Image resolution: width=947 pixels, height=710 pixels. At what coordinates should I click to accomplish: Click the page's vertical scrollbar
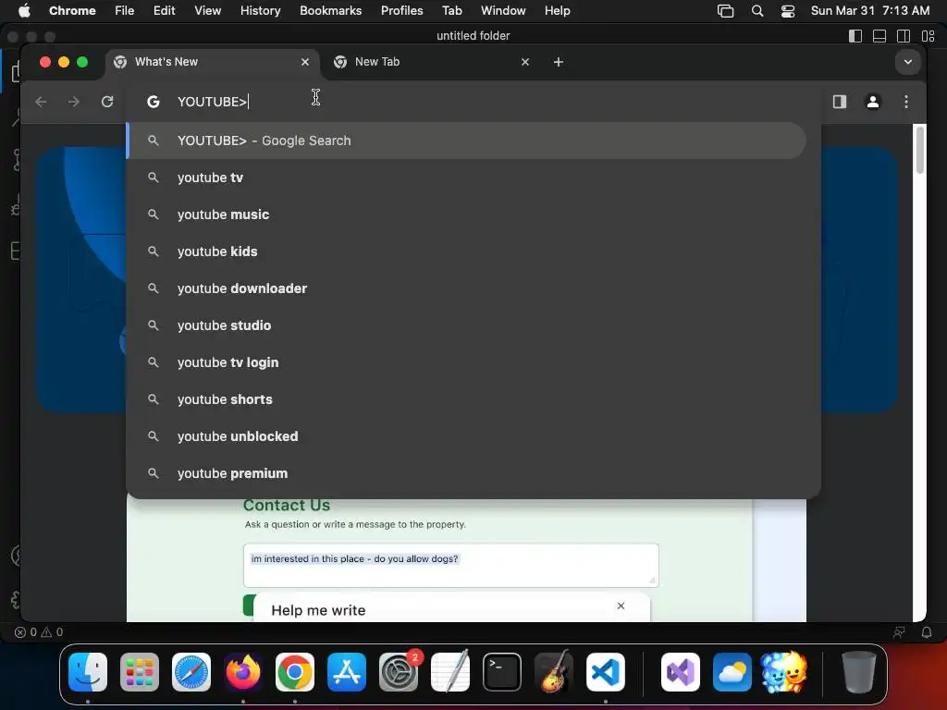point(920,150)
